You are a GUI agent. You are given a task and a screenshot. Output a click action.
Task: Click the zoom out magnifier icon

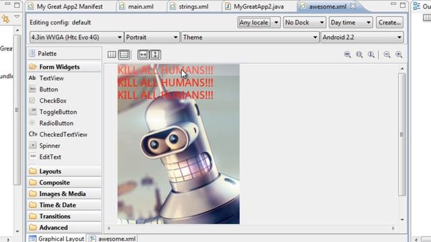pos(387,54)
